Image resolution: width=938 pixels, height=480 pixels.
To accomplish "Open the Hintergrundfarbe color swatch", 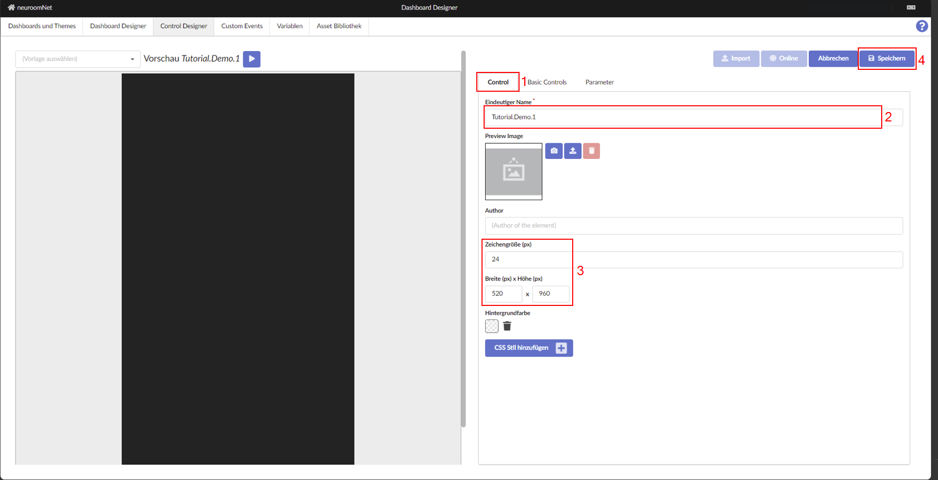I will point(491,326).
